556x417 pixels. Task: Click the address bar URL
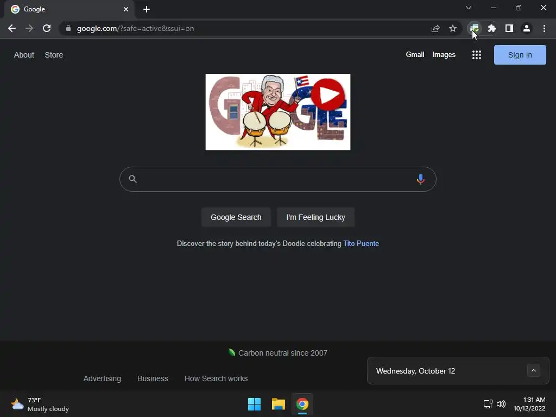coord(135,28)
